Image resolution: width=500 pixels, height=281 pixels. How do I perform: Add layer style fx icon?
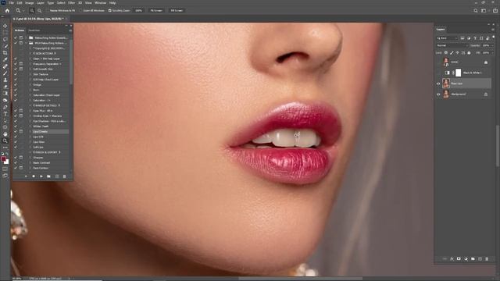tap(452, 259)
